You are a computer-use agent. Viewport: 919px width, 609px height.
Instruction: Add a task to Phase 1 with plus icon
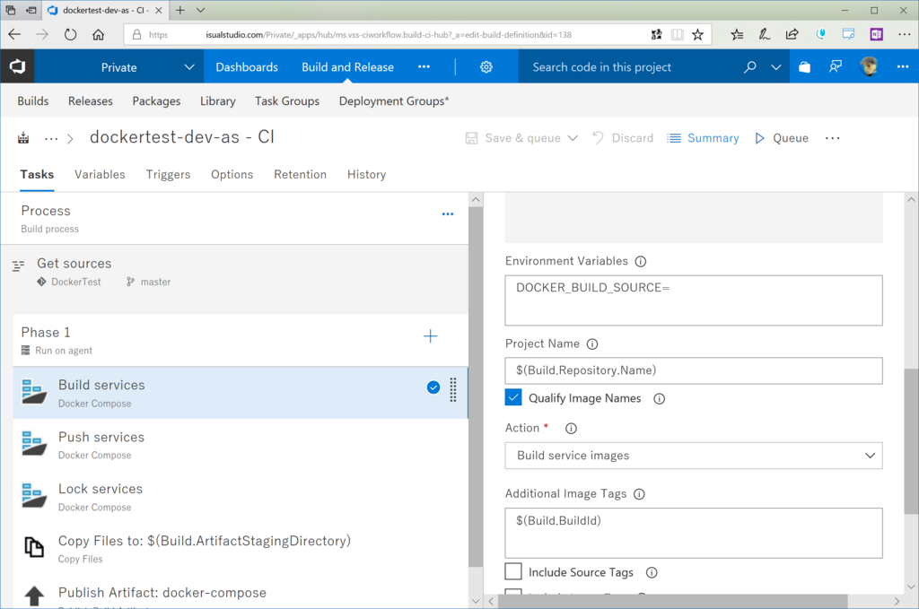click(430, 336)
